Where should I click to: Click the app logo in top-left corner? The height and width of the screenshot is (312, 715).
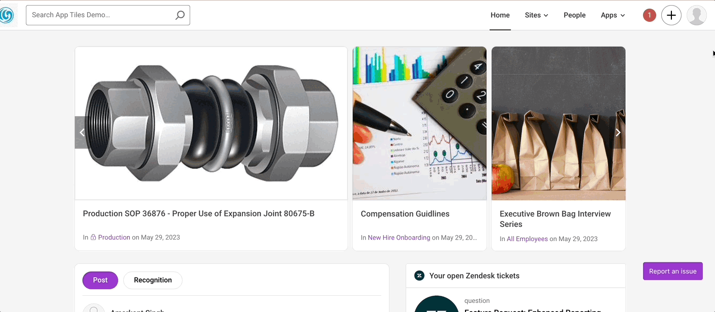pyautogui.click(x=7, y=15)
